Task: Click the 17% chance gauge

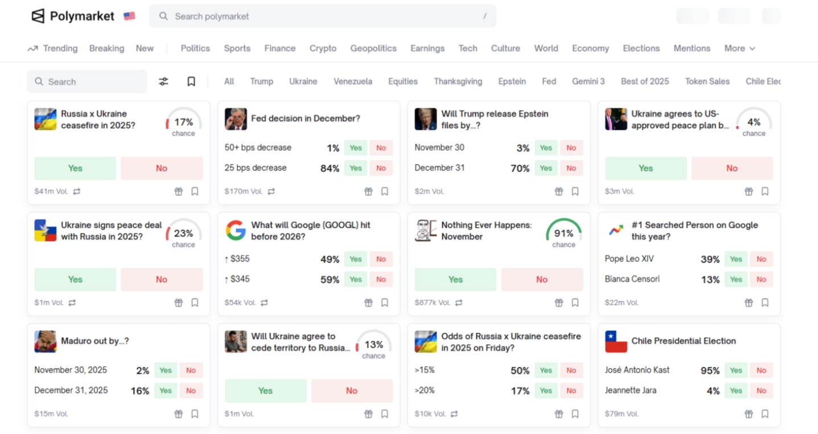Action: 183,122
